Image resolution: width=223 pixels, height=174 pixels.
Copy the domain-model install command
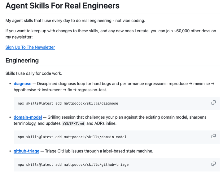[213, 136]
